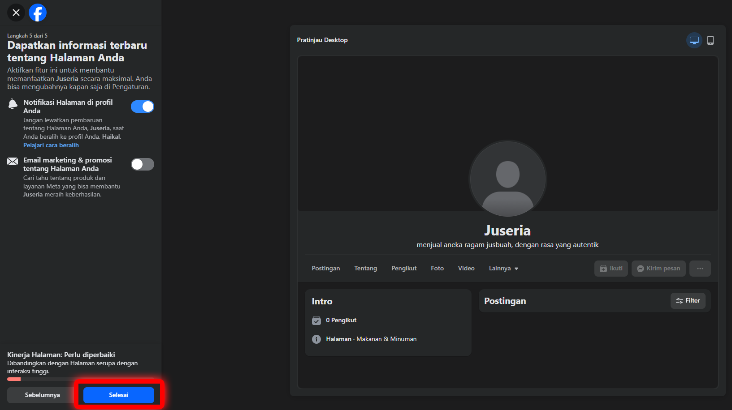Open the Postingan Filter options
Image resolution: width=732 pixels, height=410 pixels.
688,301
